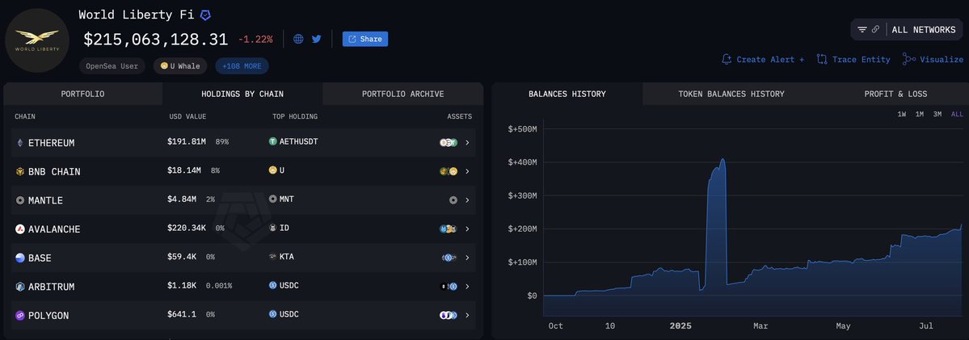Image resolution: width=969 pixels, height=340 pixels.
Task: Expand the ETHEREUM row chevron
Action: click(x=467, y=142)
